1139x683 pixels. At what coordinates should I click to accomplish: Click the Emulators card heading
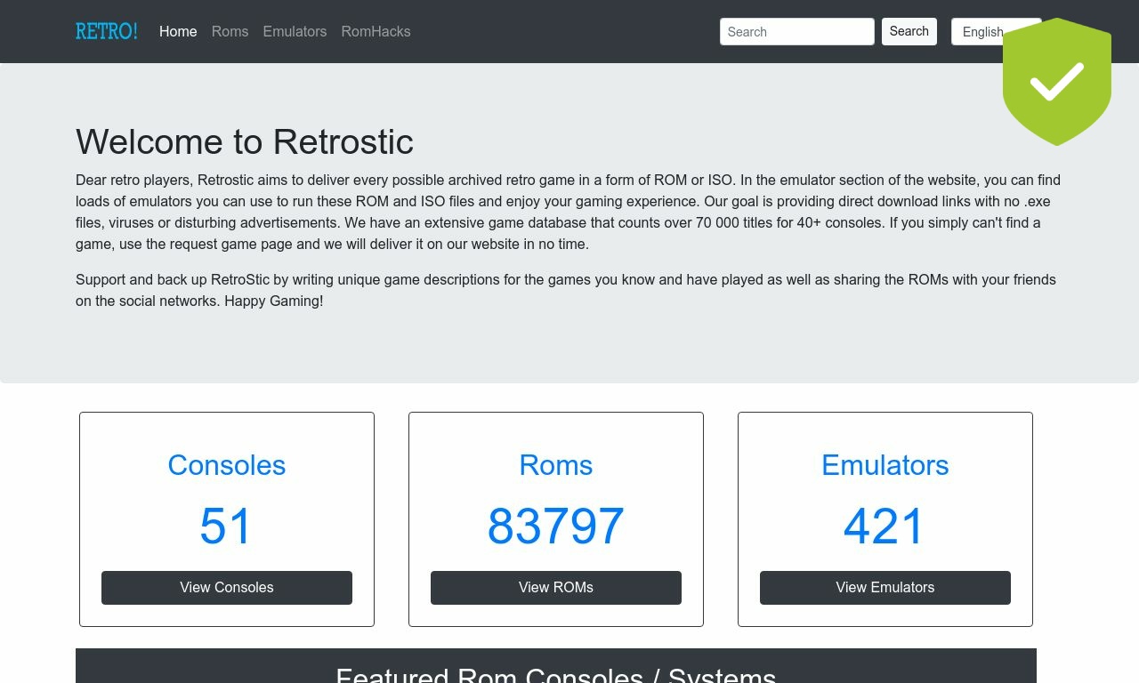885,465
